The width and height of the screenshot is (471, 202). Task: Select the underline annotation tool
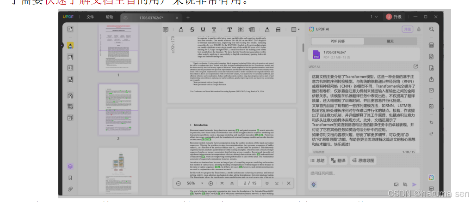pyautogui.click(x=203, y=30)
